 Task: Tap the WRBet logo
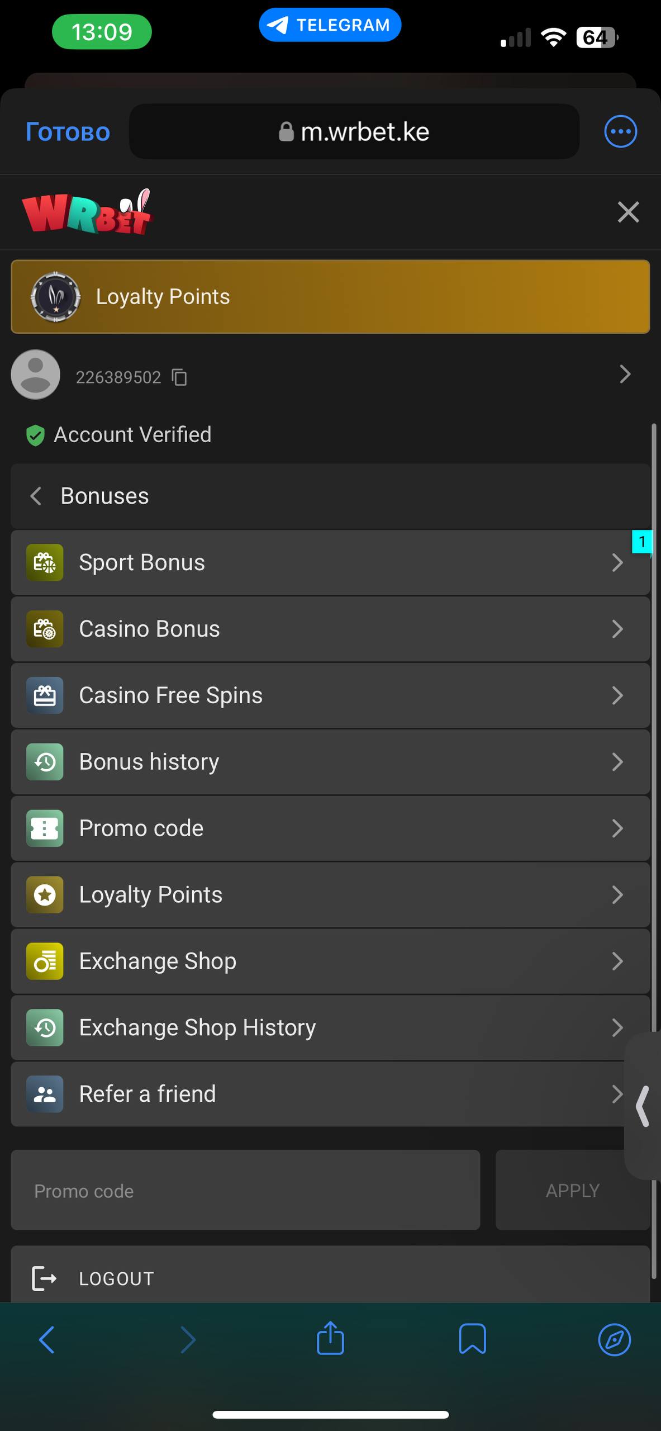pos(87,212)
